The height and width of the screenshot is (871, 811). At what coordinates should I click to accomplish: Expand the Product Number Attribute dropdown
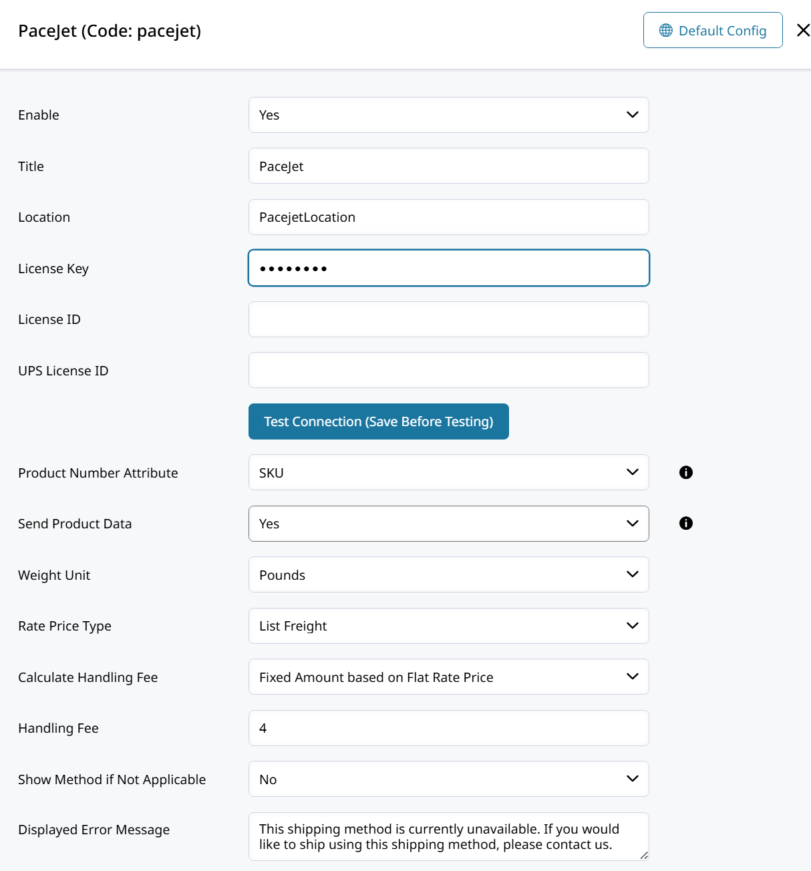pos(448,472)
